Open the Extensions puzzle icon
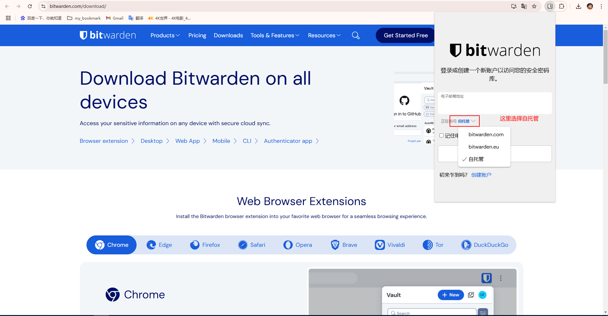Image resolution: width=608 pixels, height=316 pixels. pyautogui.click(x=561, y=6)
